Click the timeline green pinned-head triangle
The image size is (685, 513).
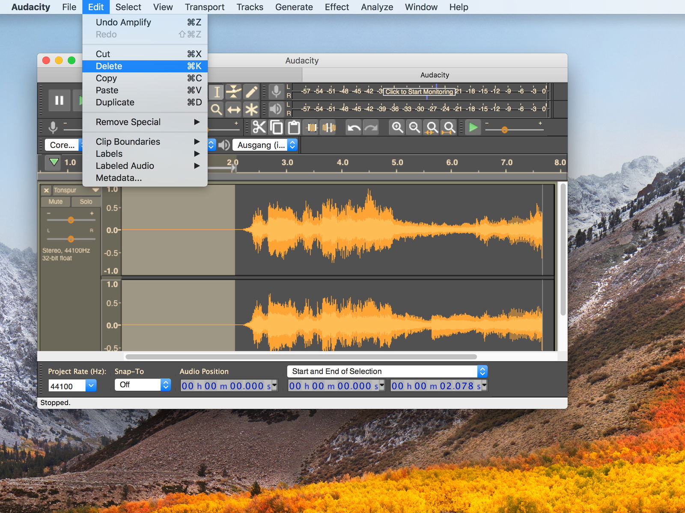click(54, 162)
